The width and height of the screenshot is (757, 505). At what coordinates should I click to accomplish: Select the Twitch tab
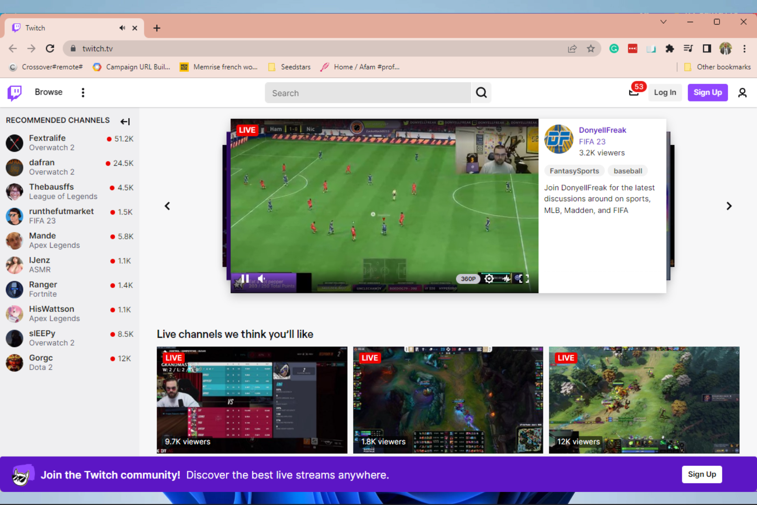74,28
